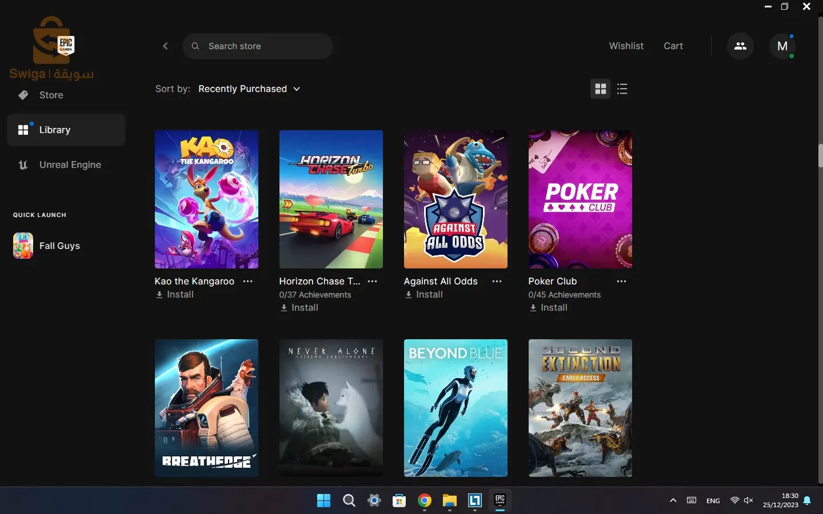Open the Beyond Blue game thumbnail
Screen dimensions: 823x514
click(x=455, y=408)
